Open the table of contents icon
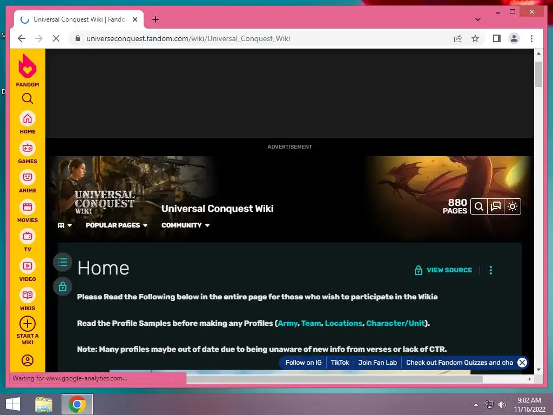 click(x=63, y=262)
